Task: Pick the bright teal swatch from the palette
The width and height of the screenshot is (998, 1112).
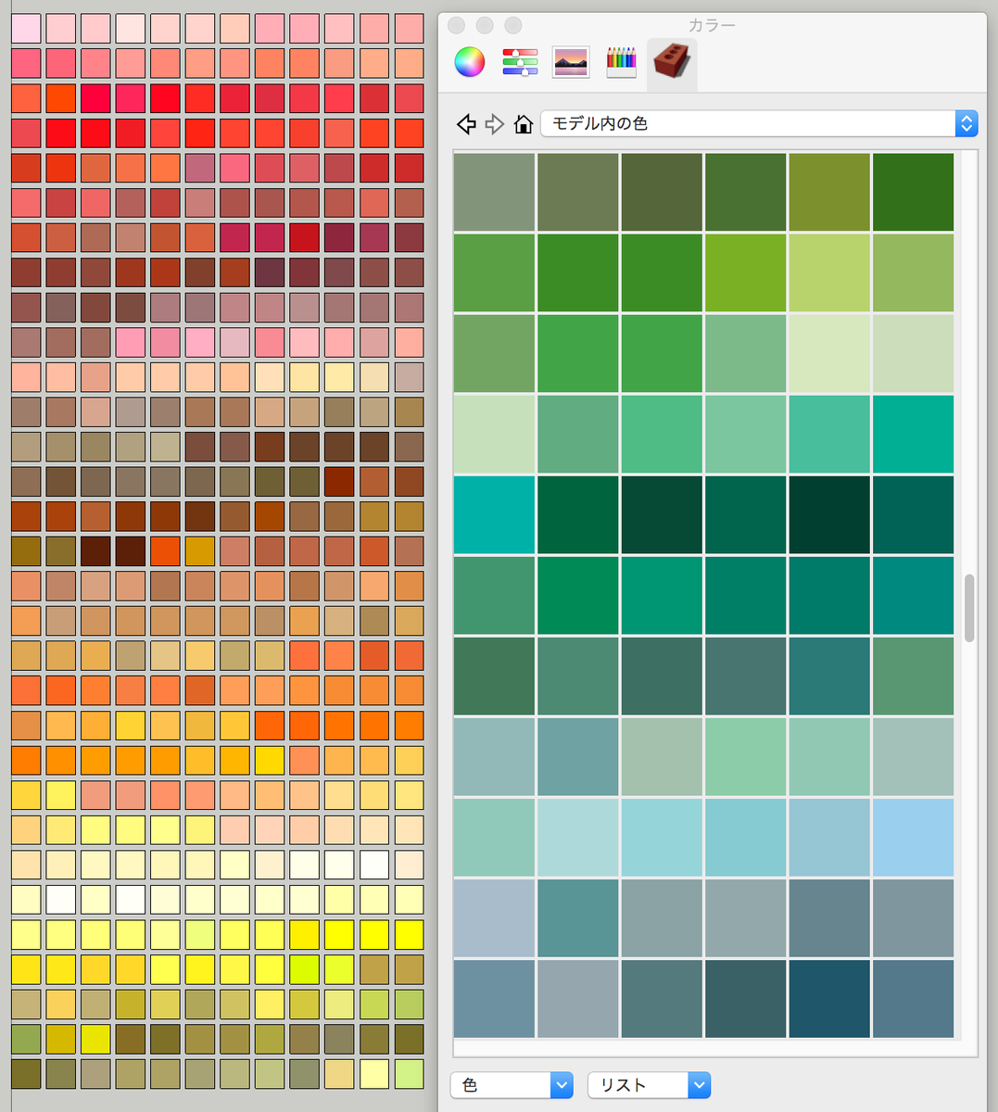Action: [494, 514]
